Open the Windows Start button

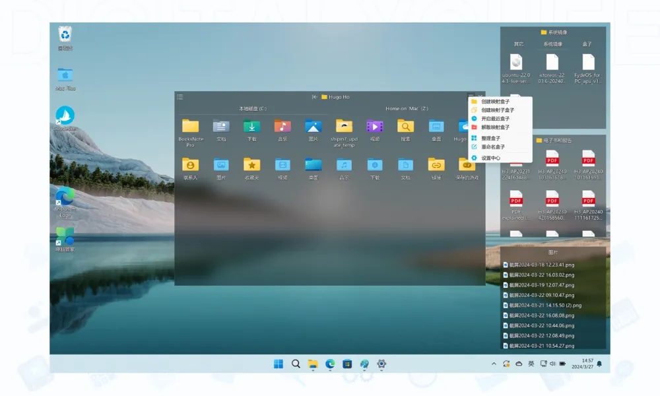(279, 364)
